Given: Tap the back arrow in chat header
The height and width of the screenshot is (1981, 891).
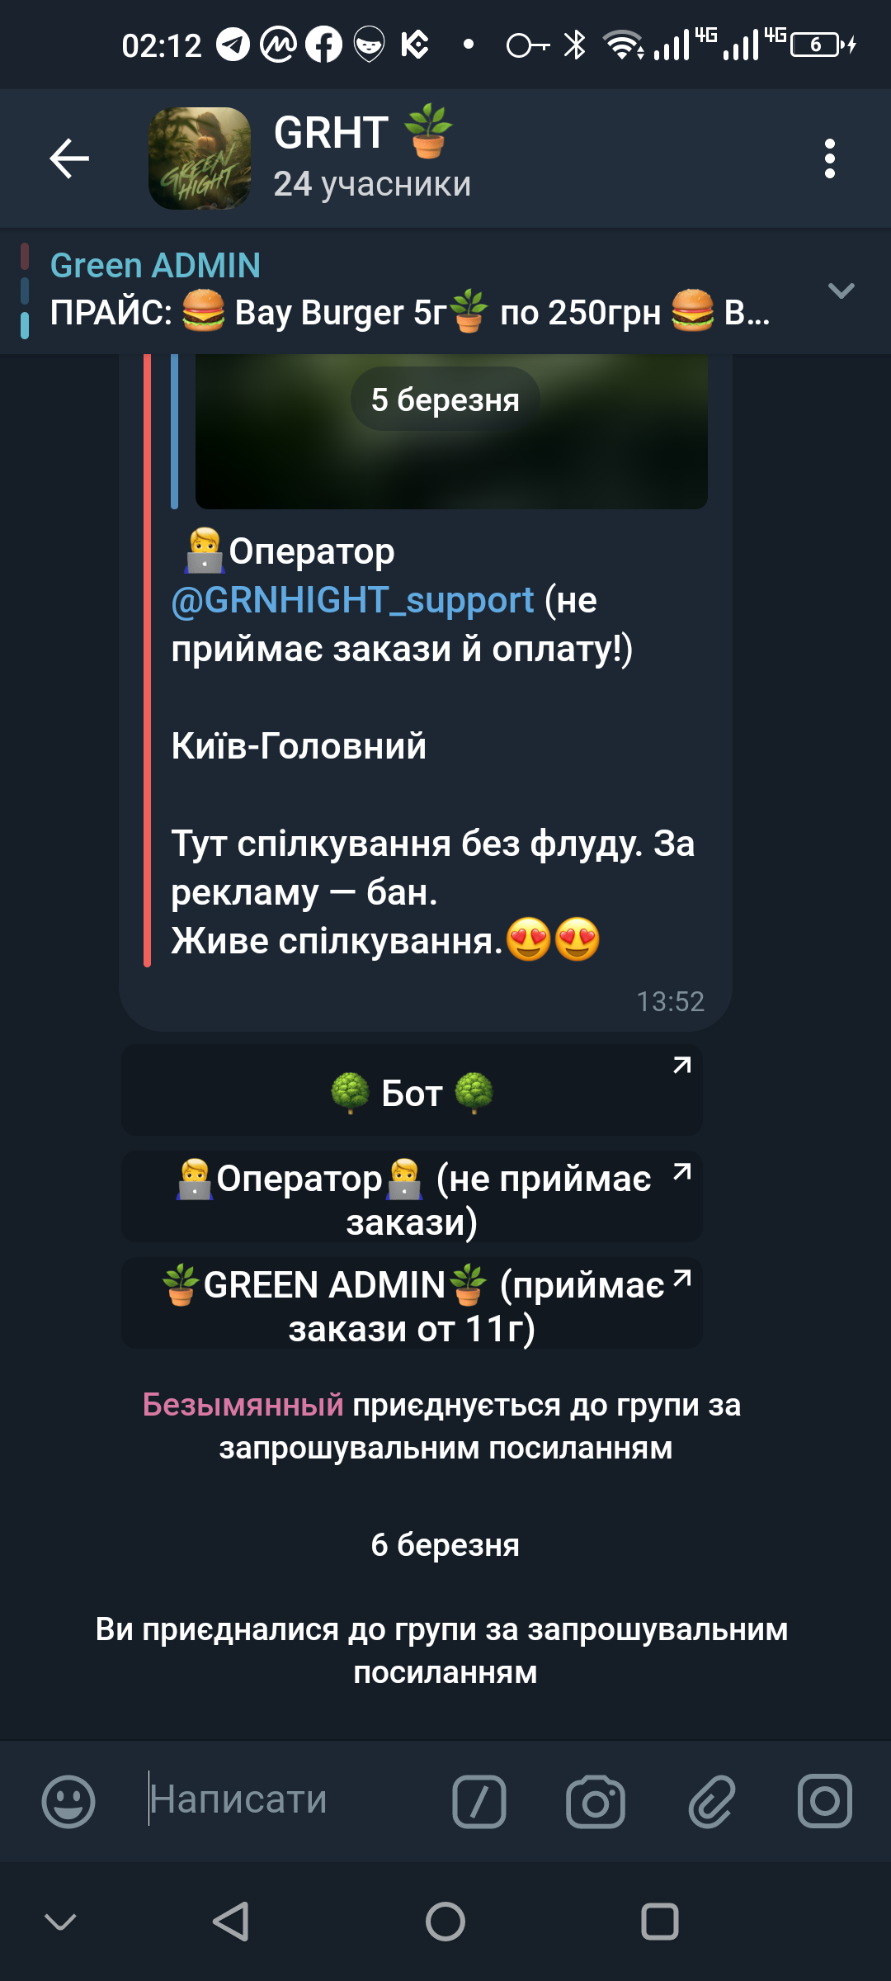Looking at the screenshot, I should [69, 158].
